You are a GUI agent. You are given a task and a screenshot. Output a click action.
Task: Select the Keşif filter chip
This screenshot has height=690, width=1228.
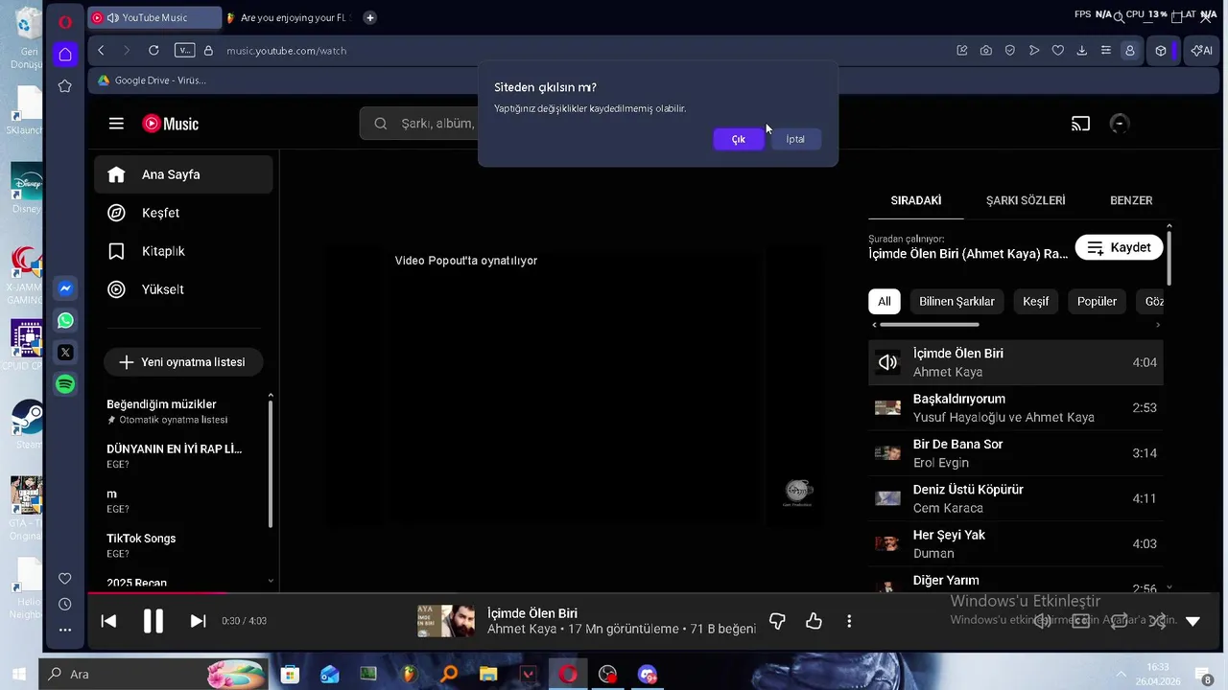tap(1036, 301)
